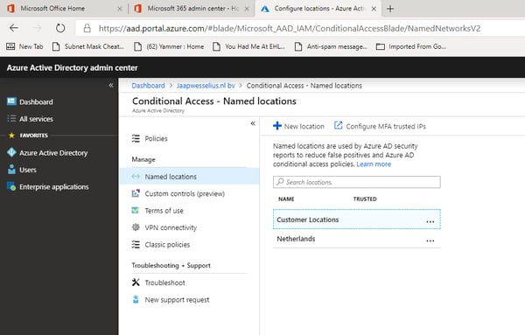Open Azure Active Directory from favorites
This screenshot has height=335, width=525.
click(53, 153)
